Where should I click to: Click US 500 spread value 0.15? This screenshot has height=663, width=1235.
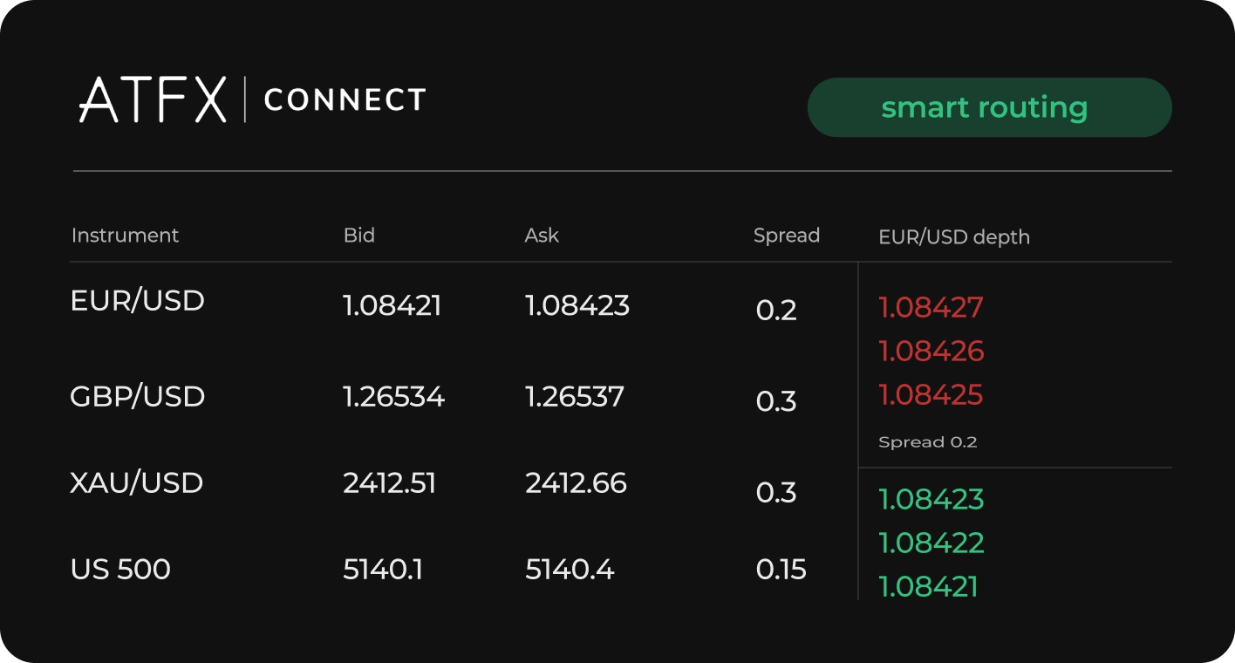781,570
